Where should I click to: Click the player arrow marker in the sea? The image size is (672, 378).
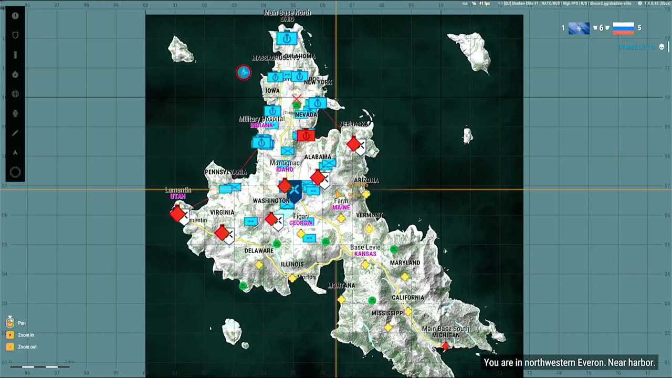244,72
